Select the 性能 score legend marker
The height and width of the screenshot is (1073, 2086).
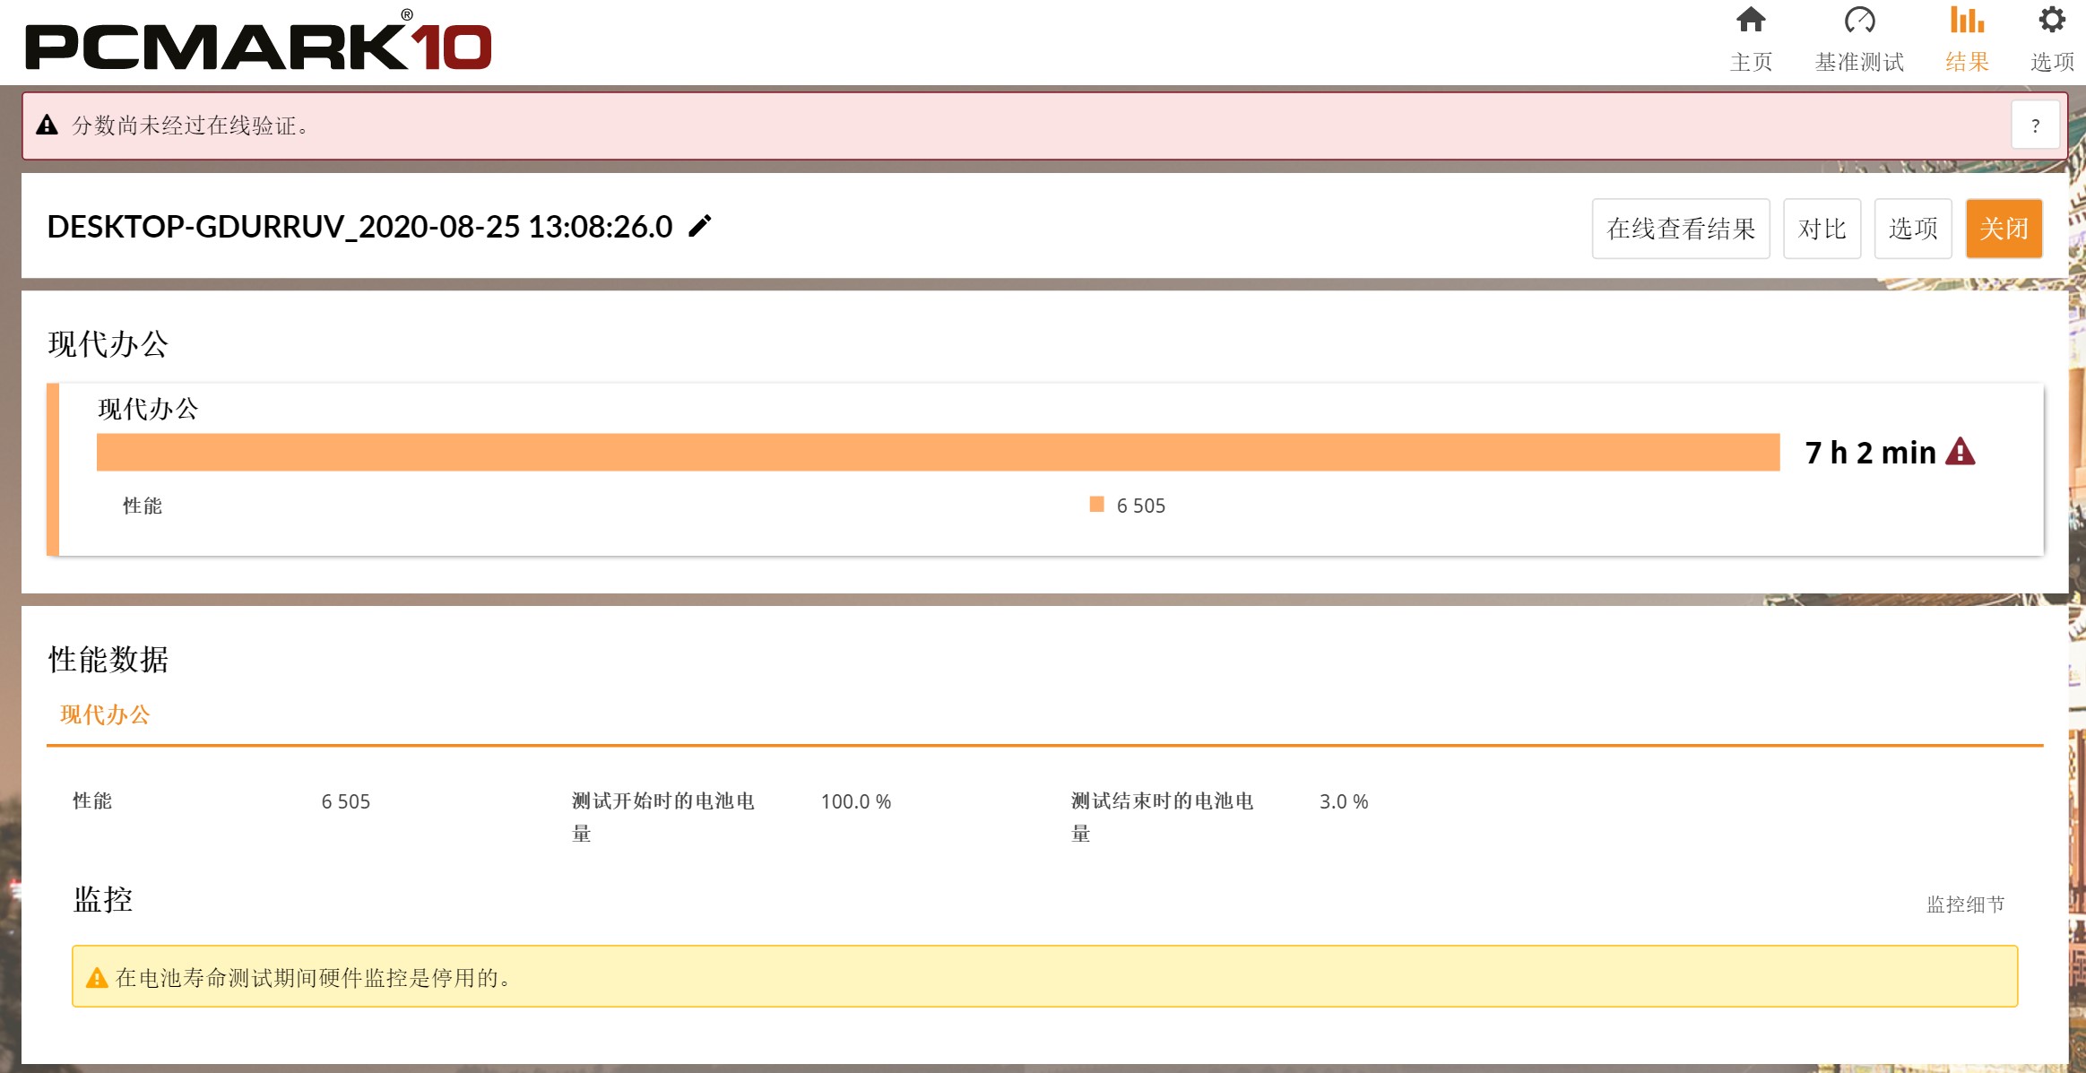(x=1095, y=505)
